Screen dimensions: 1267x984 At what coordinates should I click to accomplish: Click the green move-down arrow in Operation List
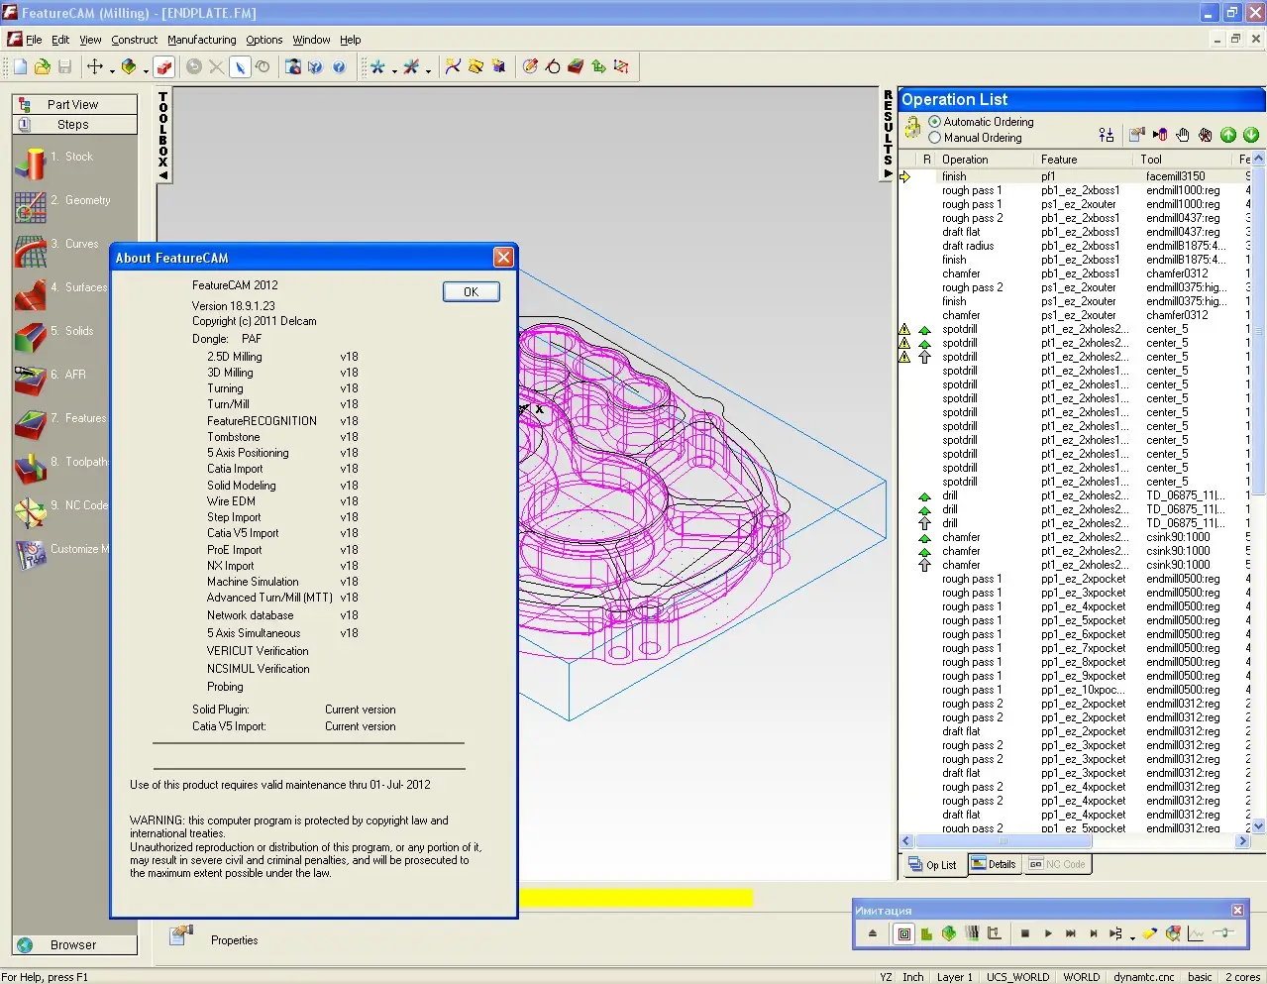(1251, 135)
